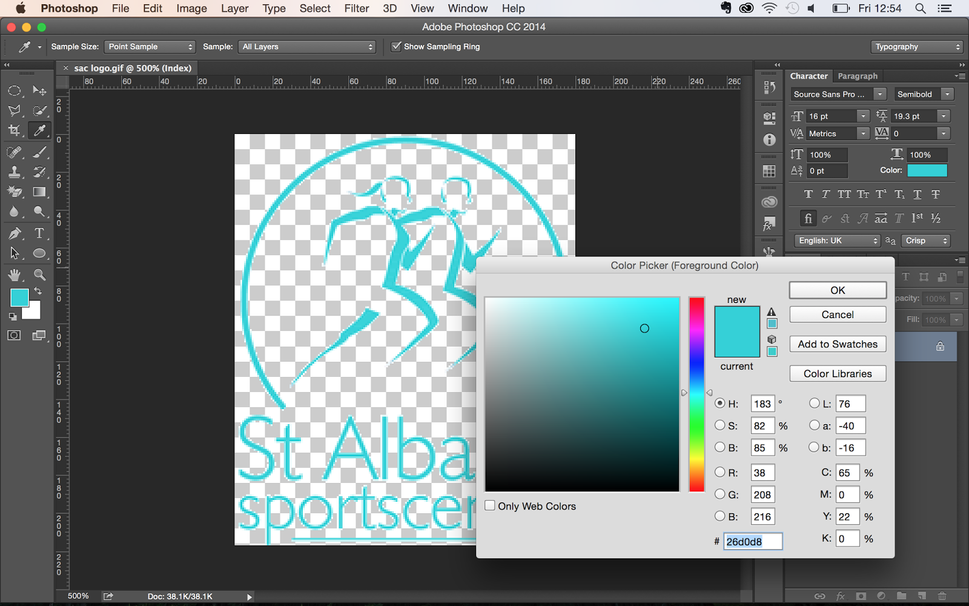The width and height of the screenshot is (969, 606).
Task: Open the Crisp anti-aliasing dropdown
Action: (x=925, y=241)
